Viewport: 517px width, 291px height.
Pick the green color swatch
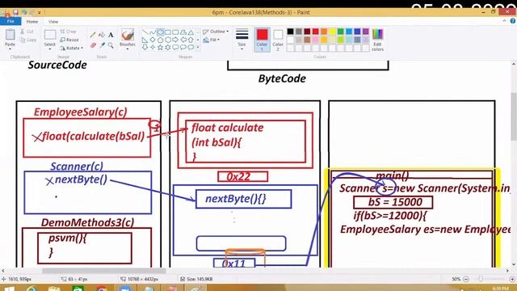(341, 32)
